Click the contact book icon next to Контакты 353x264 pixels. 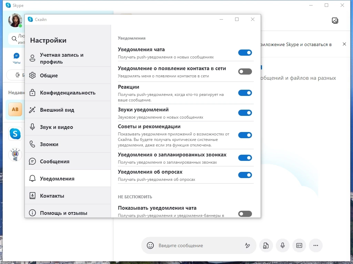pyautogui.click(x=32, y=196)
